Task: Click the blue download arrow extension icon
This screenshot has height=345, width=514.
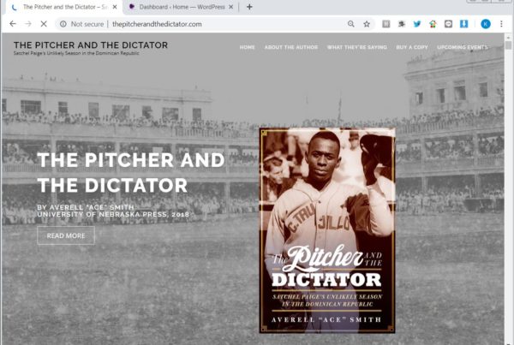Action: pyautogui.click(x=463, y=24)
